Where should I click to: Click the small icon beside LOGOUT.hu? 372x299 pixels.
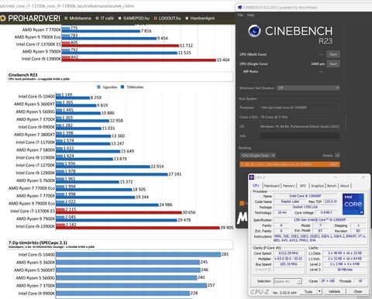tap(155, 19)
